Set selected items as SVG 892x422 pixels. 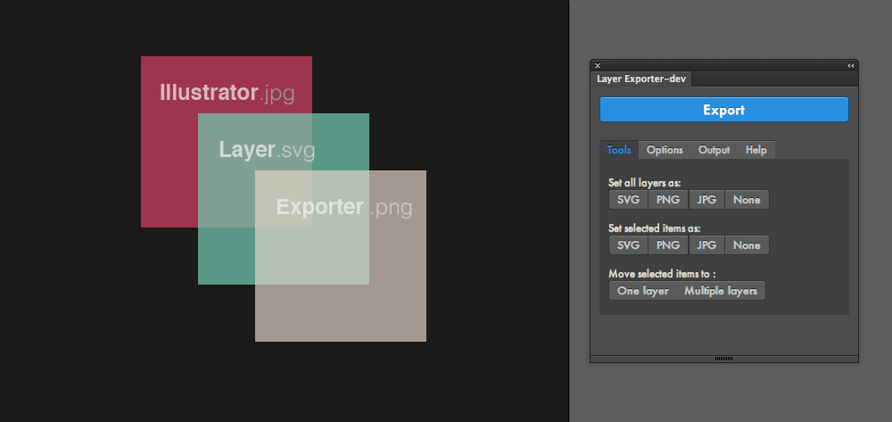tap(629, 245)
